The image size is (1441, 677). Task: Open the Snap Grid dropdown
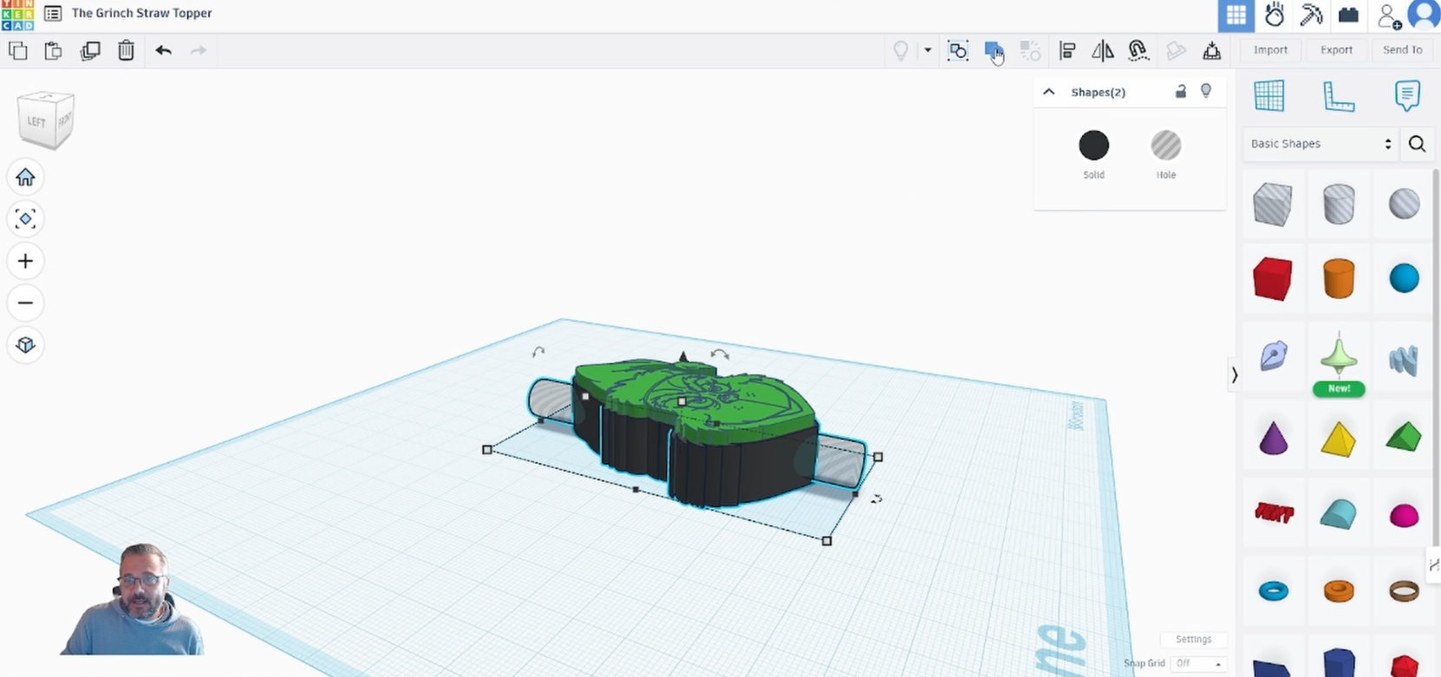click(1199, 663)
